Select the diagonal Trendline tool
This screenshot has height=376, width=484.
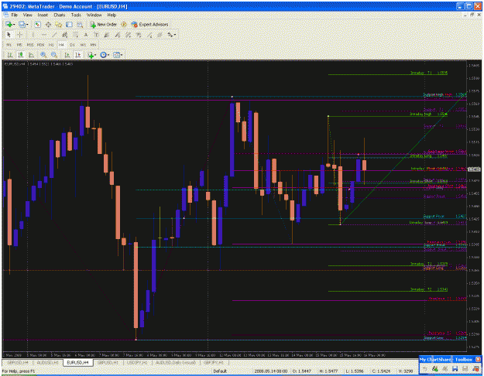[54, 35]
